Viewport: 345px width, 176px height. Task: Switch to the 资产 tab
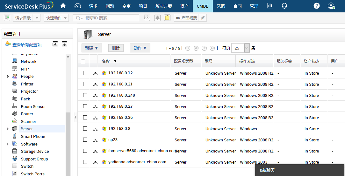point(184,6)
